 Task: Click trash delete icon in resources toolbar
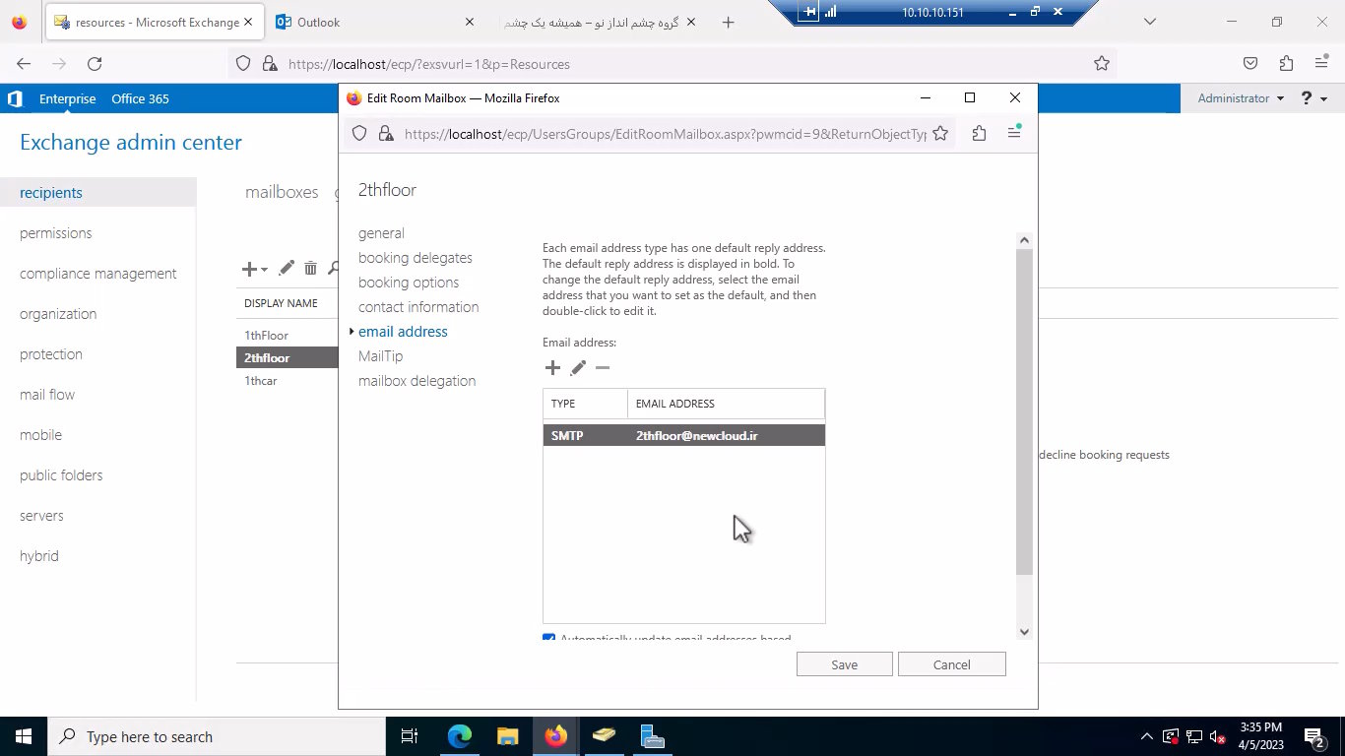311,268
